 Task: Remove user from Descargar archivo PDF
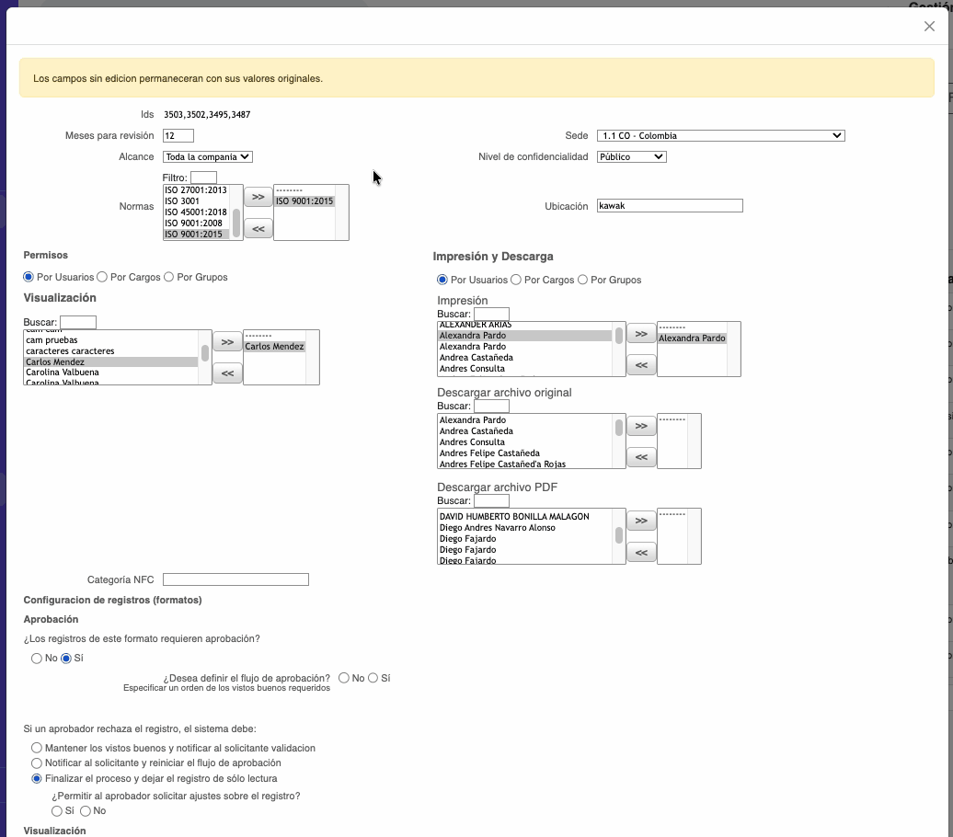tap(641, 553)
